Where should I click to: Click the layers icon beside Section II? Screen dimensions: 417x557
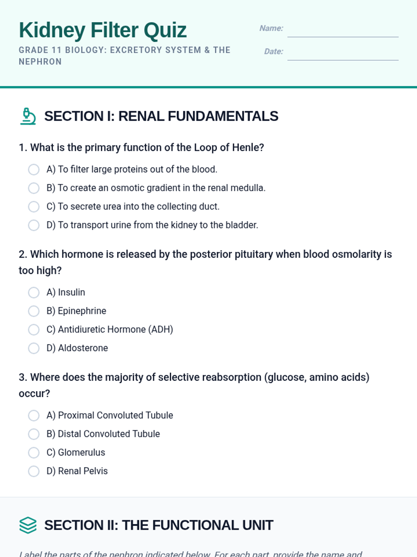[x=28, y=525]
